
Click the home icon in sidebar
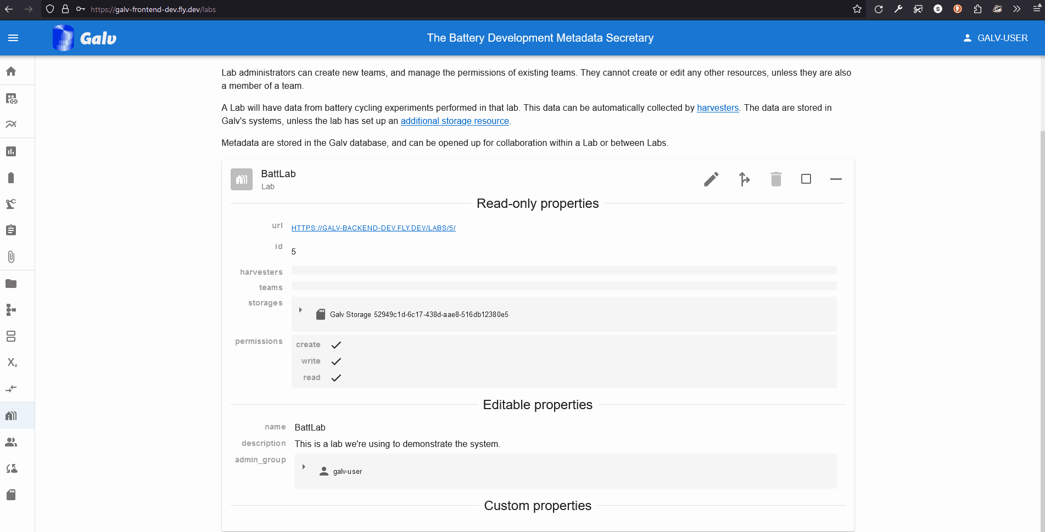(x=11, y=71)
